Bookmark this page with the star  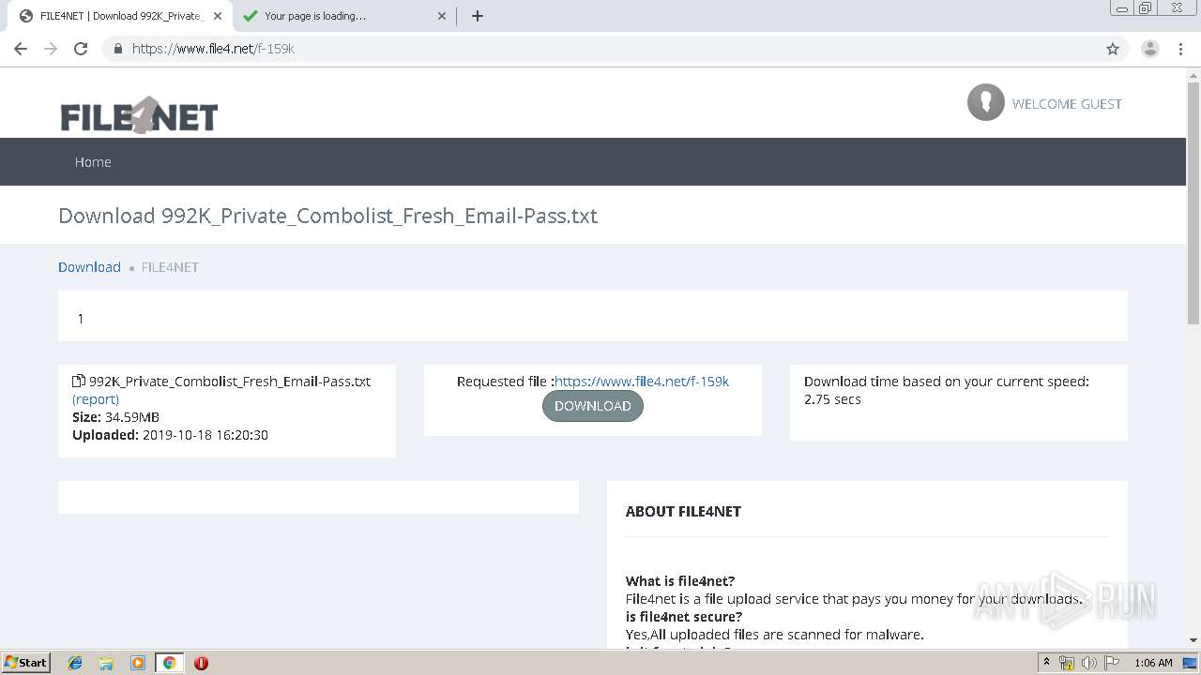pos(1113,49)
